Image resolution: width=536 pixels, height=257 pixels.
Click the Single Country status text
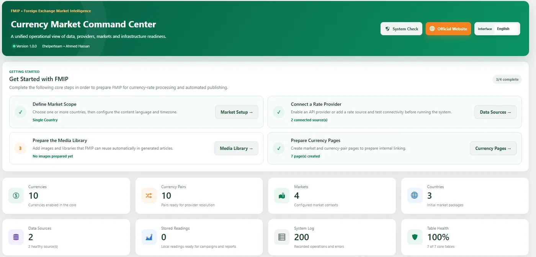(x=45, y=120)
